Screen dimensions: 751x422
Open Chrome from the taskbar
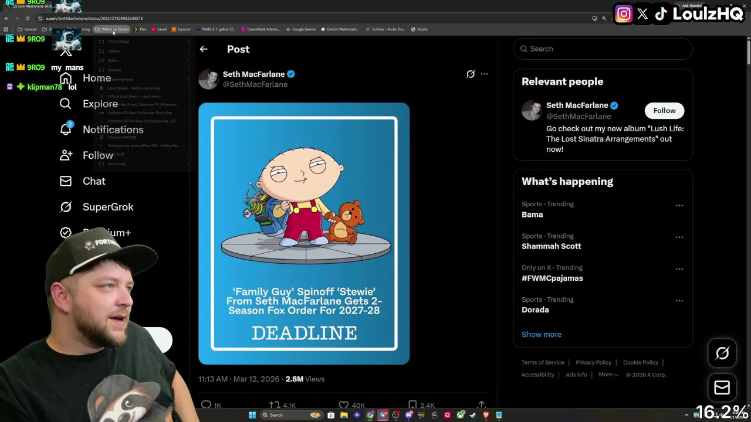370,415
